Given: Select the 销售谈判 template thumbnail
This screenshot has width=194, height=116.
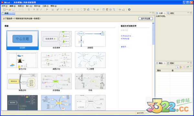Looking at the screenshot, I should (x=22, y=81).
